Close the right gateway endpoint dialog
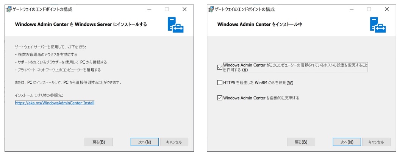This screenshot has width=400, height=154. pos(387,9)
